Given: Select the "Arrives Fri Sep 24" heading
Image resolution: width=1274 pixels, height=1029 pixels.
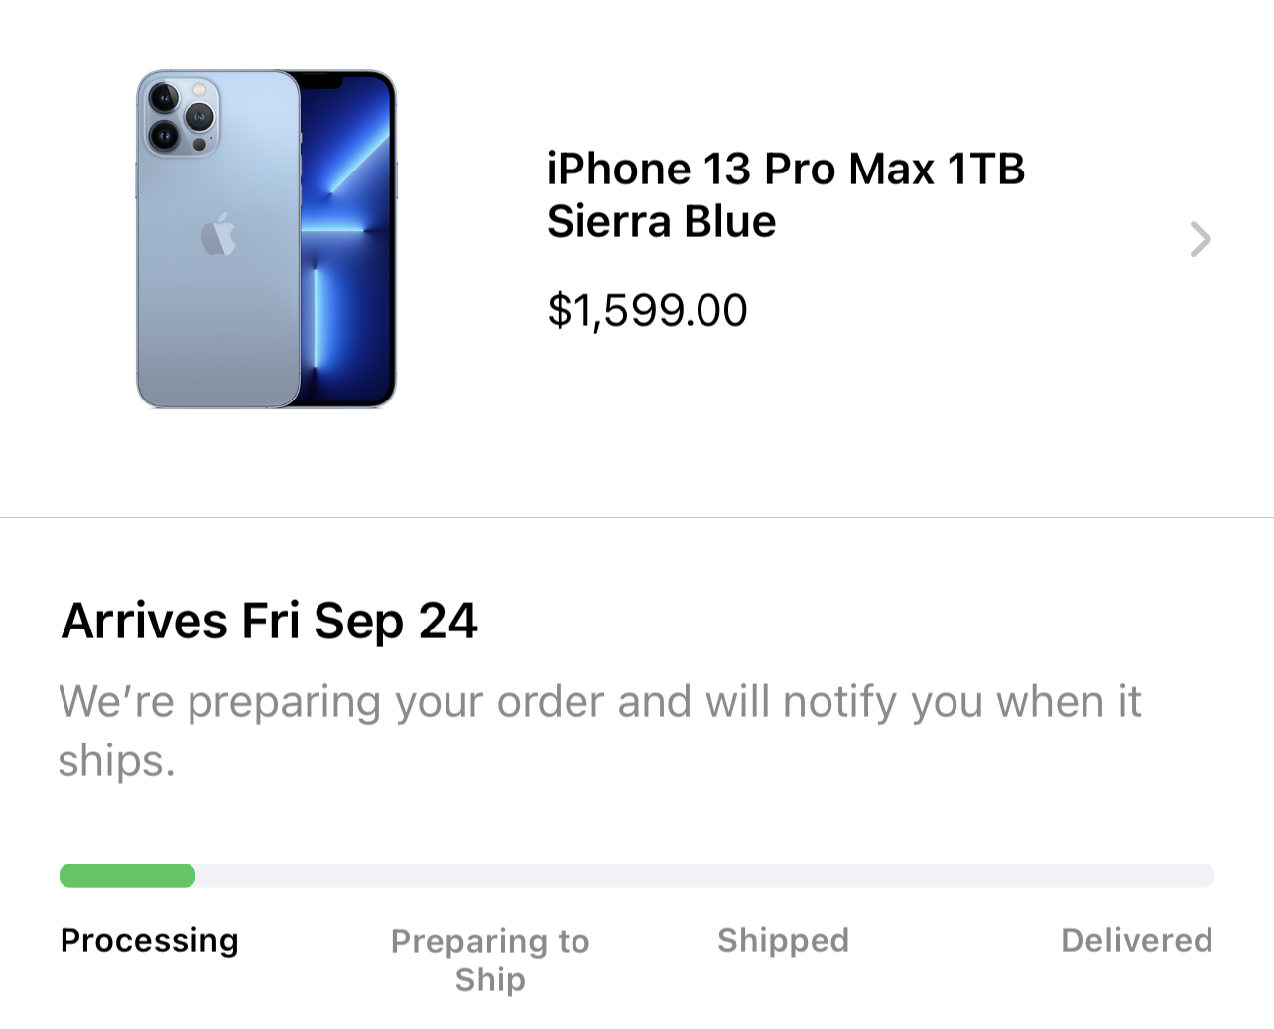Looking at the screenshot, I should point(269,622).
